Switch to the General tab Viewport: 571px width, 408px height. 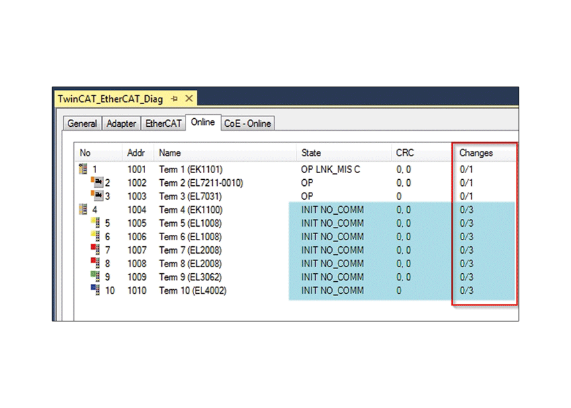pyautogui.click(x=83, y=123)
